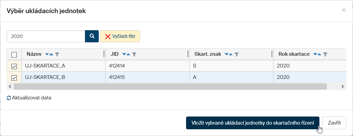Click the horizontal scrollbar right arrow

[343, 86]
